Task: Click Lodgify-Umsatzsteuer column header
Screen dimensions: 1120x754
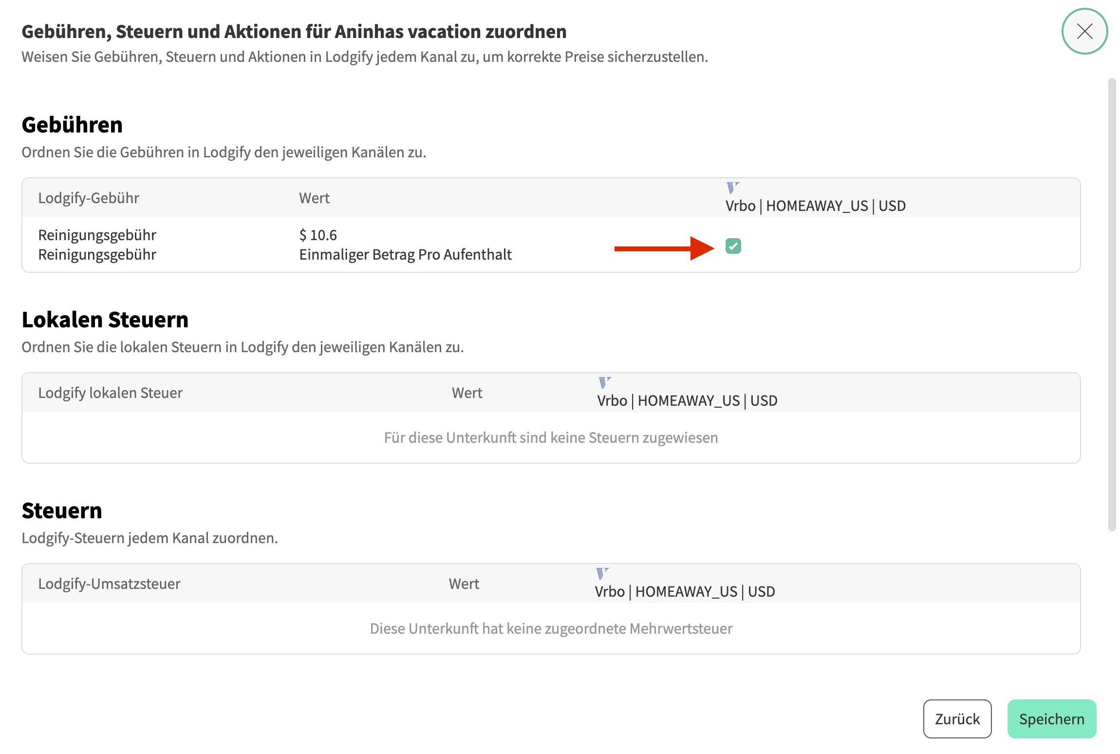Action: (x=109, y=584)
